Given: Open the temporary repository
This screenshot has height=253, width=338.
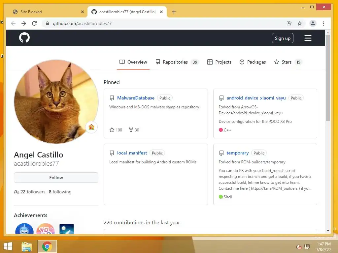Looking at the screenshot, I should click(238, 153).
